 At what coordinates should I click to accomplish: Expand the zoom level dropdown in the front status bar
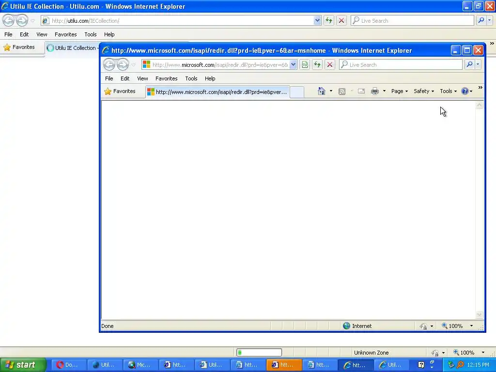click(471, 326)
